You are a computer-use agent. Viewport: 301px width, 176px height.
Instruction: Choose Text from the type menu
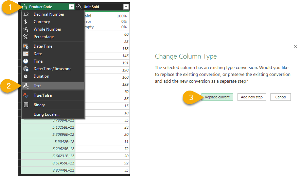pyautogui.click(x=37, y=86)
